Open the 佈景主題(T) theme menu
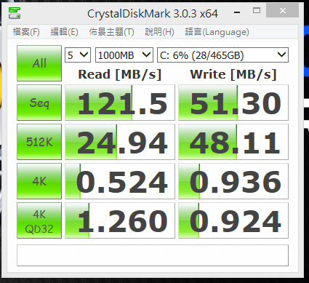309x283 pixels. [x=111, y=32]
